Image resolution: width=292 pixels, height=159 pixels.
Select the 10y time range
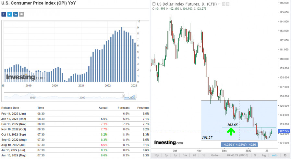coord(157,155)
